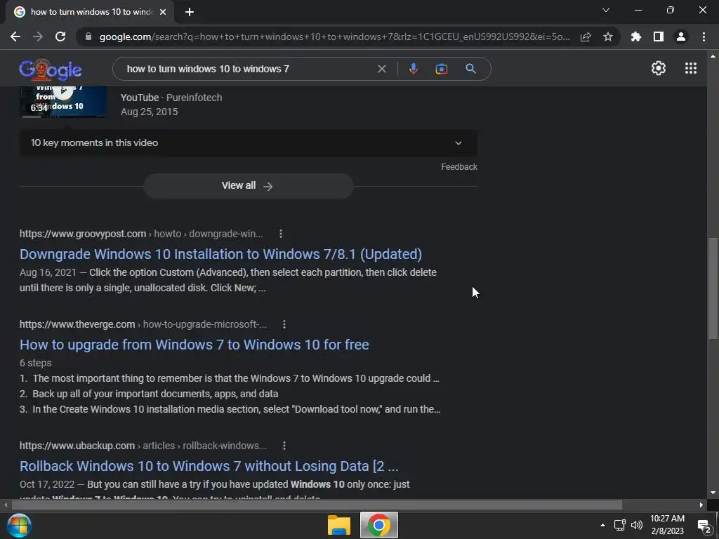This screenshot has height=539, width=719.
Task: Open the Google apps grid
Action: (x=691, y=68)
